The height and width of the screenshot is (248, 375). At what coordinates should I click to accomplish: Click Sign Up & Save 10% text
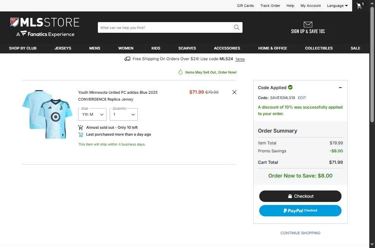tap(308, 31)
